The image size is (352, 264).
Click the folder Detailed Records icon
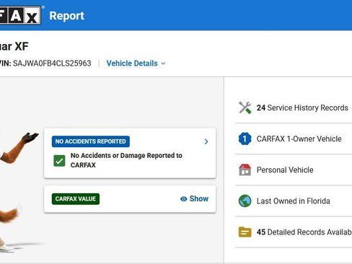coord(245,232)
